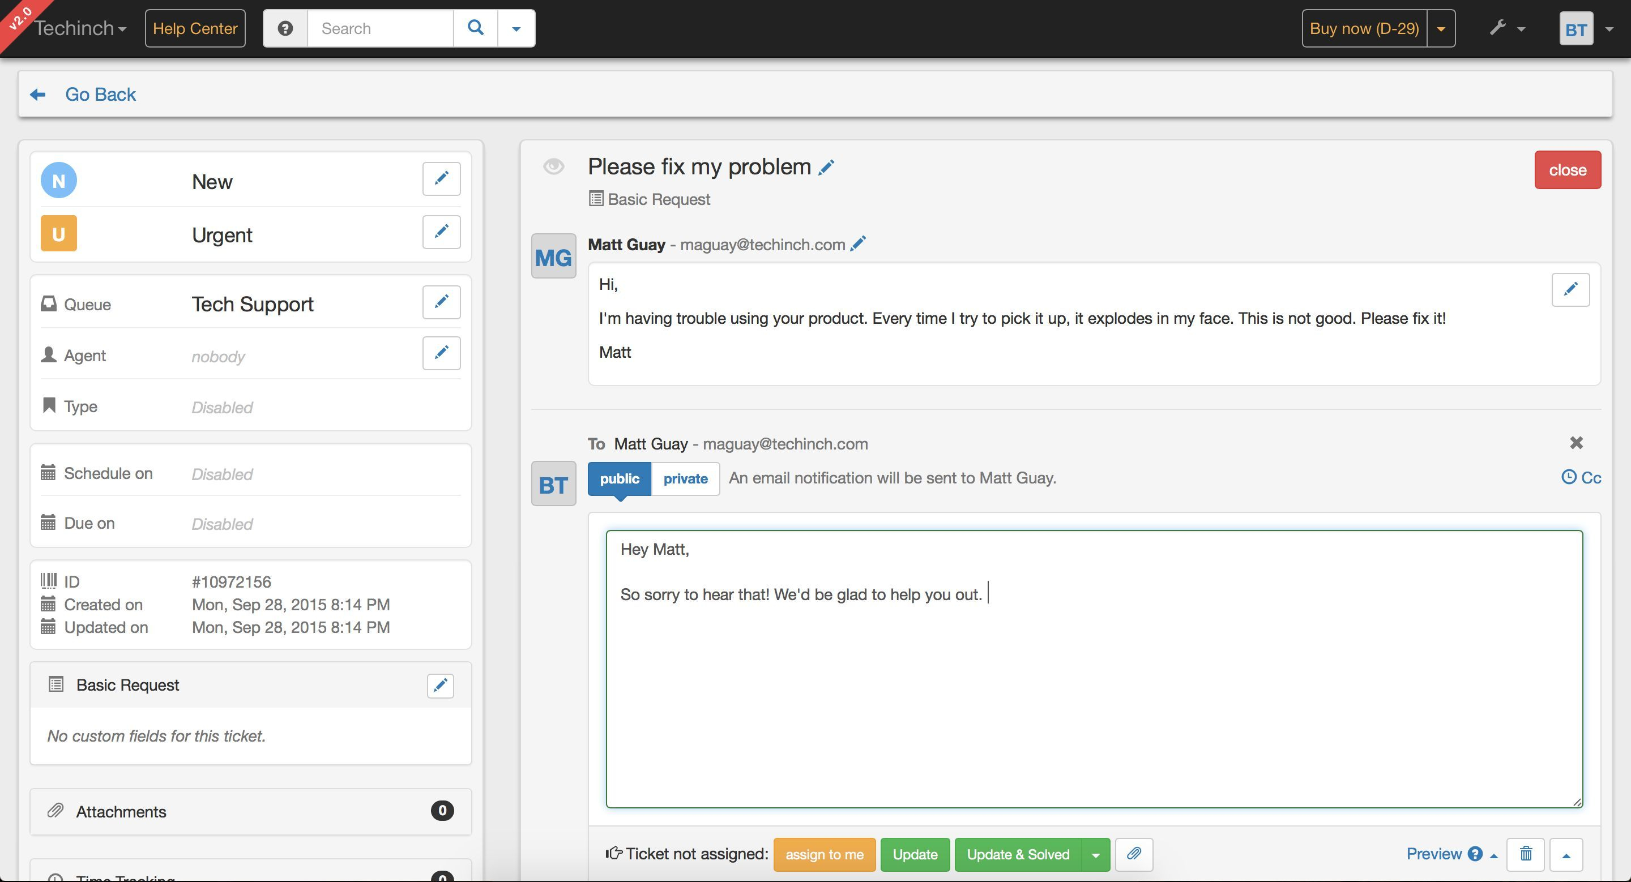Edit the assigned Agent field

coord(441,353)
